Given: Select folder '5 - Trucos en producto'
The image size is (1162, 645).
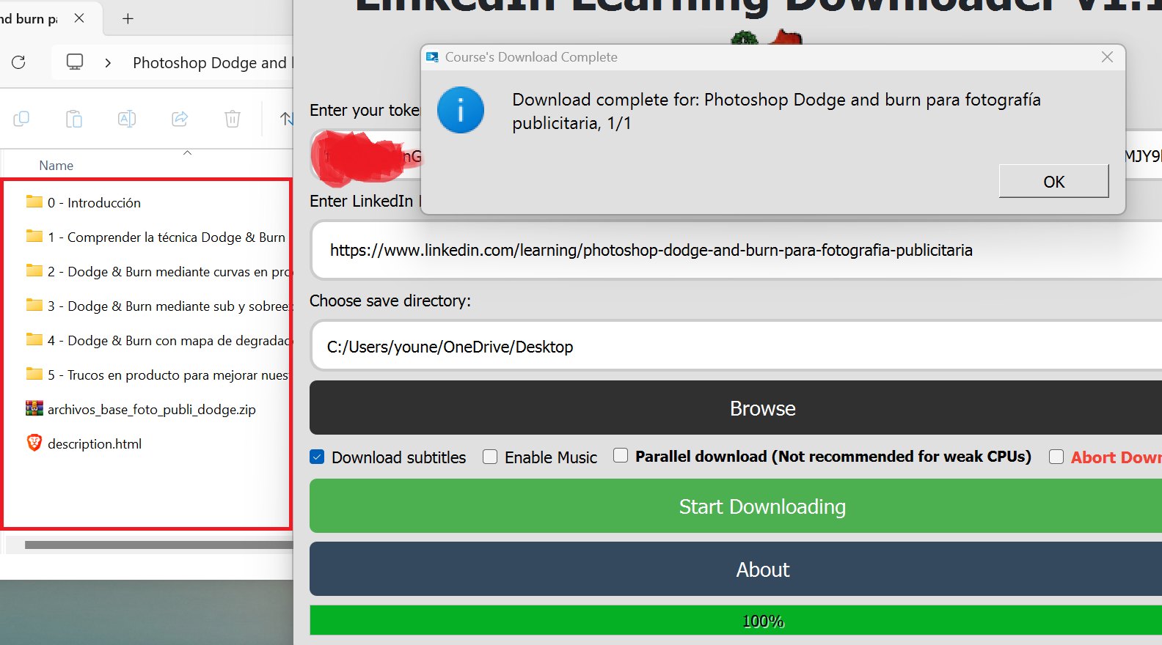Looking at the screenshot, I should 158,375.
